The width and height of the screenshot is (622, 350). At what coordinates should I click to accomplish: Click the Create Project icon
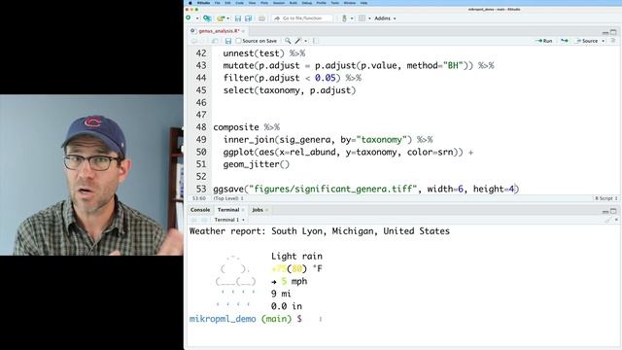207,18
